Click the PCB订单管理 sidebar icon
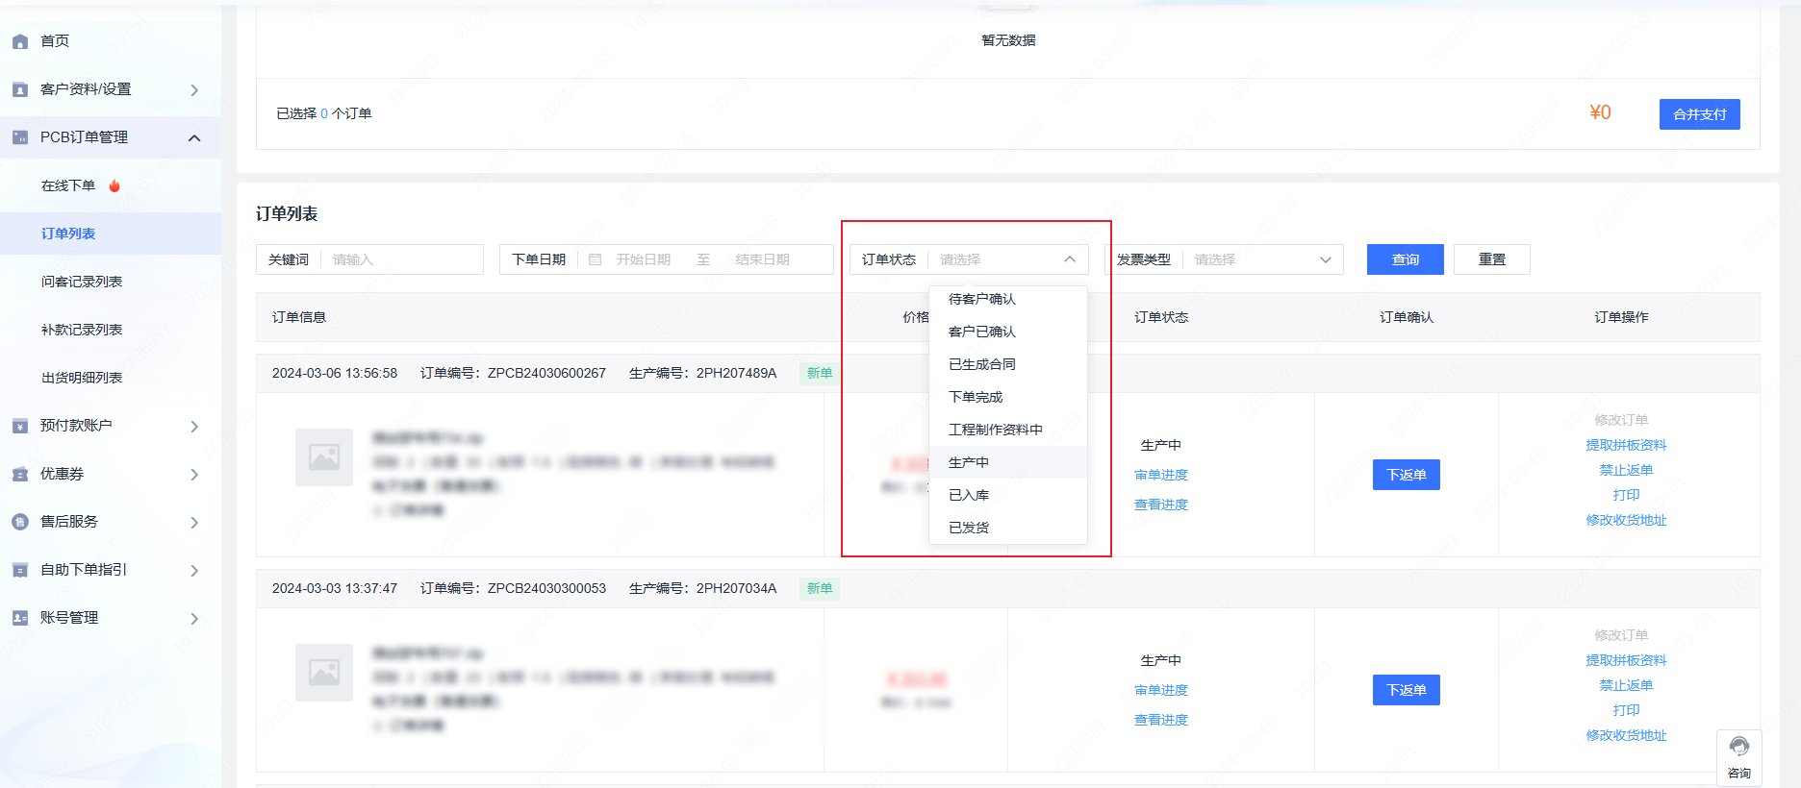This screenshot has width=1801, height=788. (x=20, y=137)
